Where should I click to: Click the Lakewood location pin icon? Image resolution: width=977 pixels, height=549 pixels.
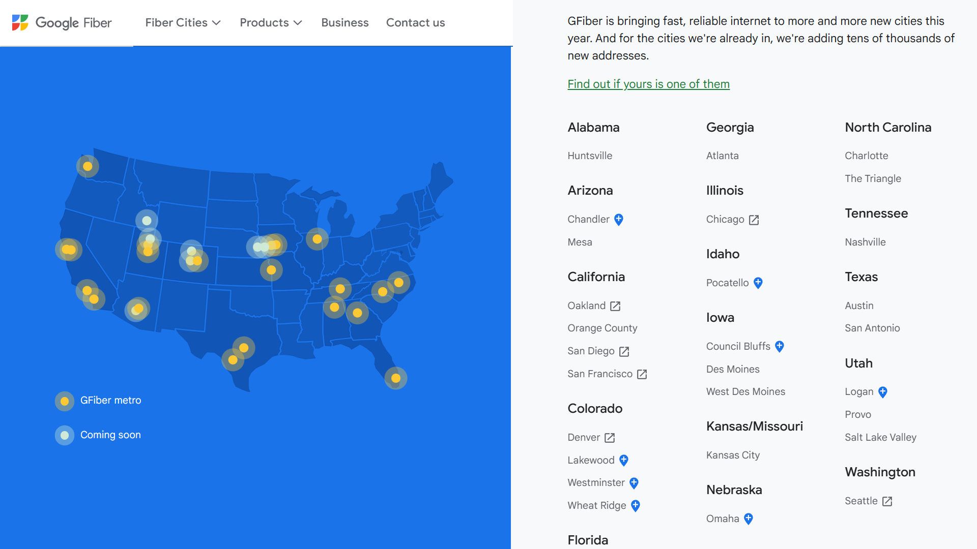pyautogui.click(x=623, y=460)
